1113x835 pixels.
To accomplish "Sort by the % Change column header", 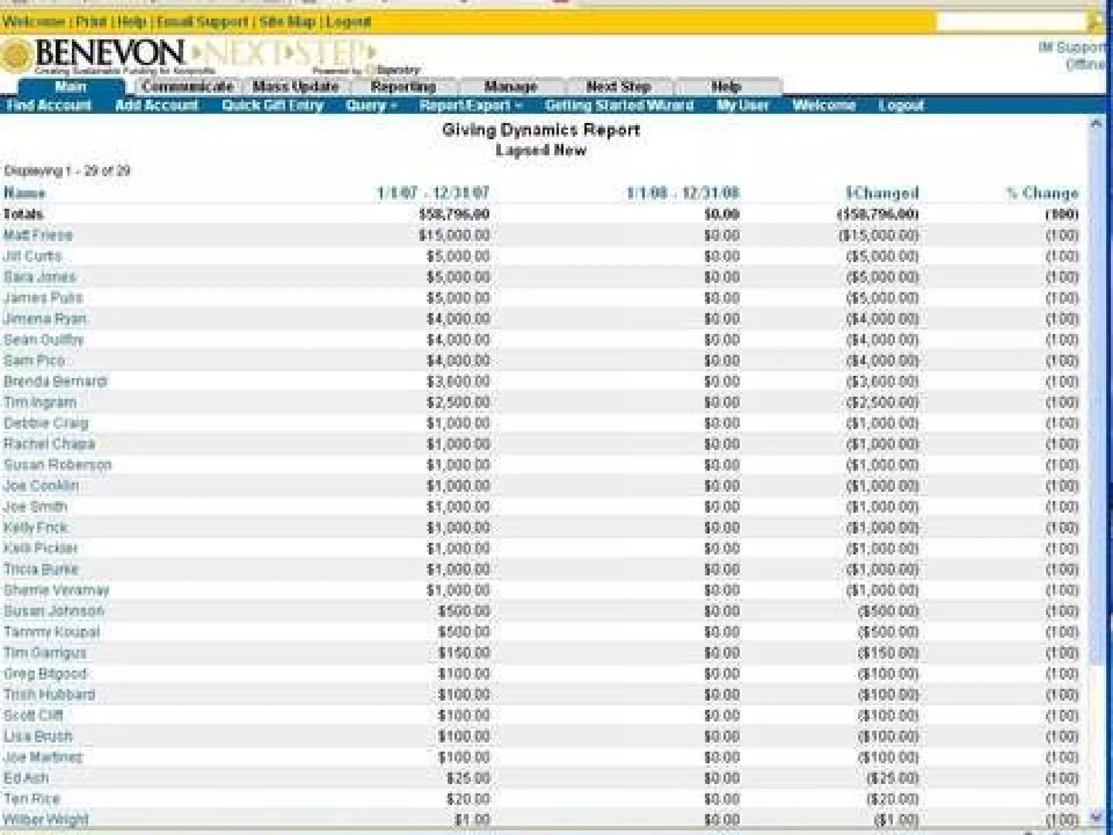I will (1042, 194).
